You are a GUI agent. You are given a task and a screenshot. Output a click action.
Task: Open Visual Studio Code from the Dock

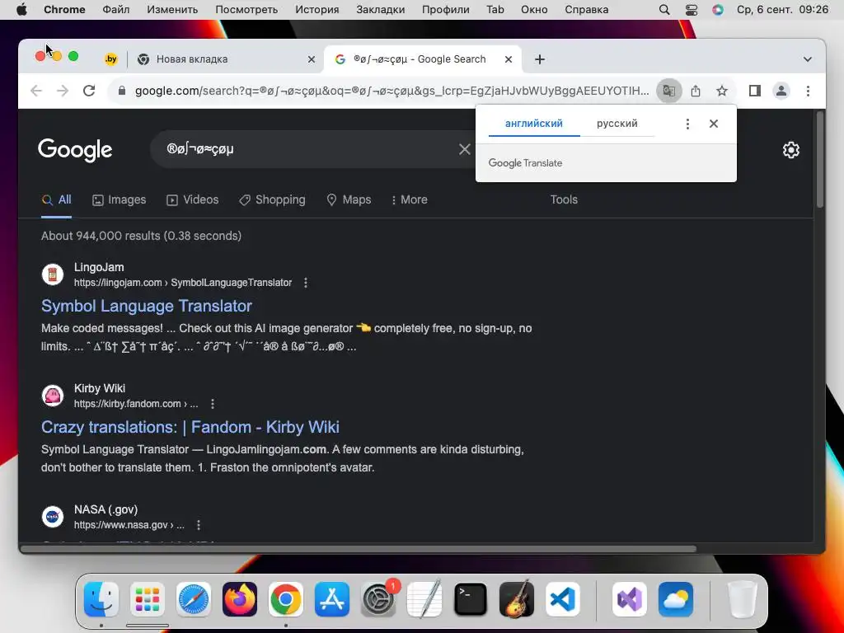click(x=562, y=599)
